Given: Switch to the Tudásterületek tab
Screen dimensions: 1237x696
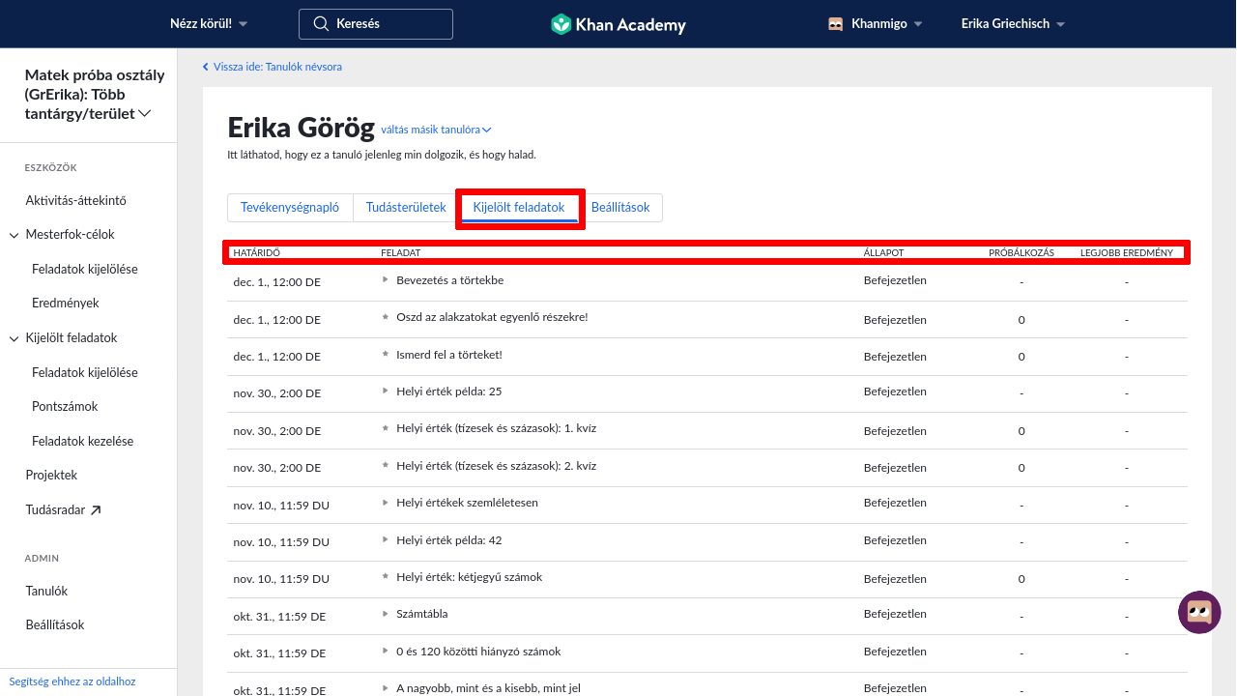Looking at the screenshot, I should [x=406, y=208].
